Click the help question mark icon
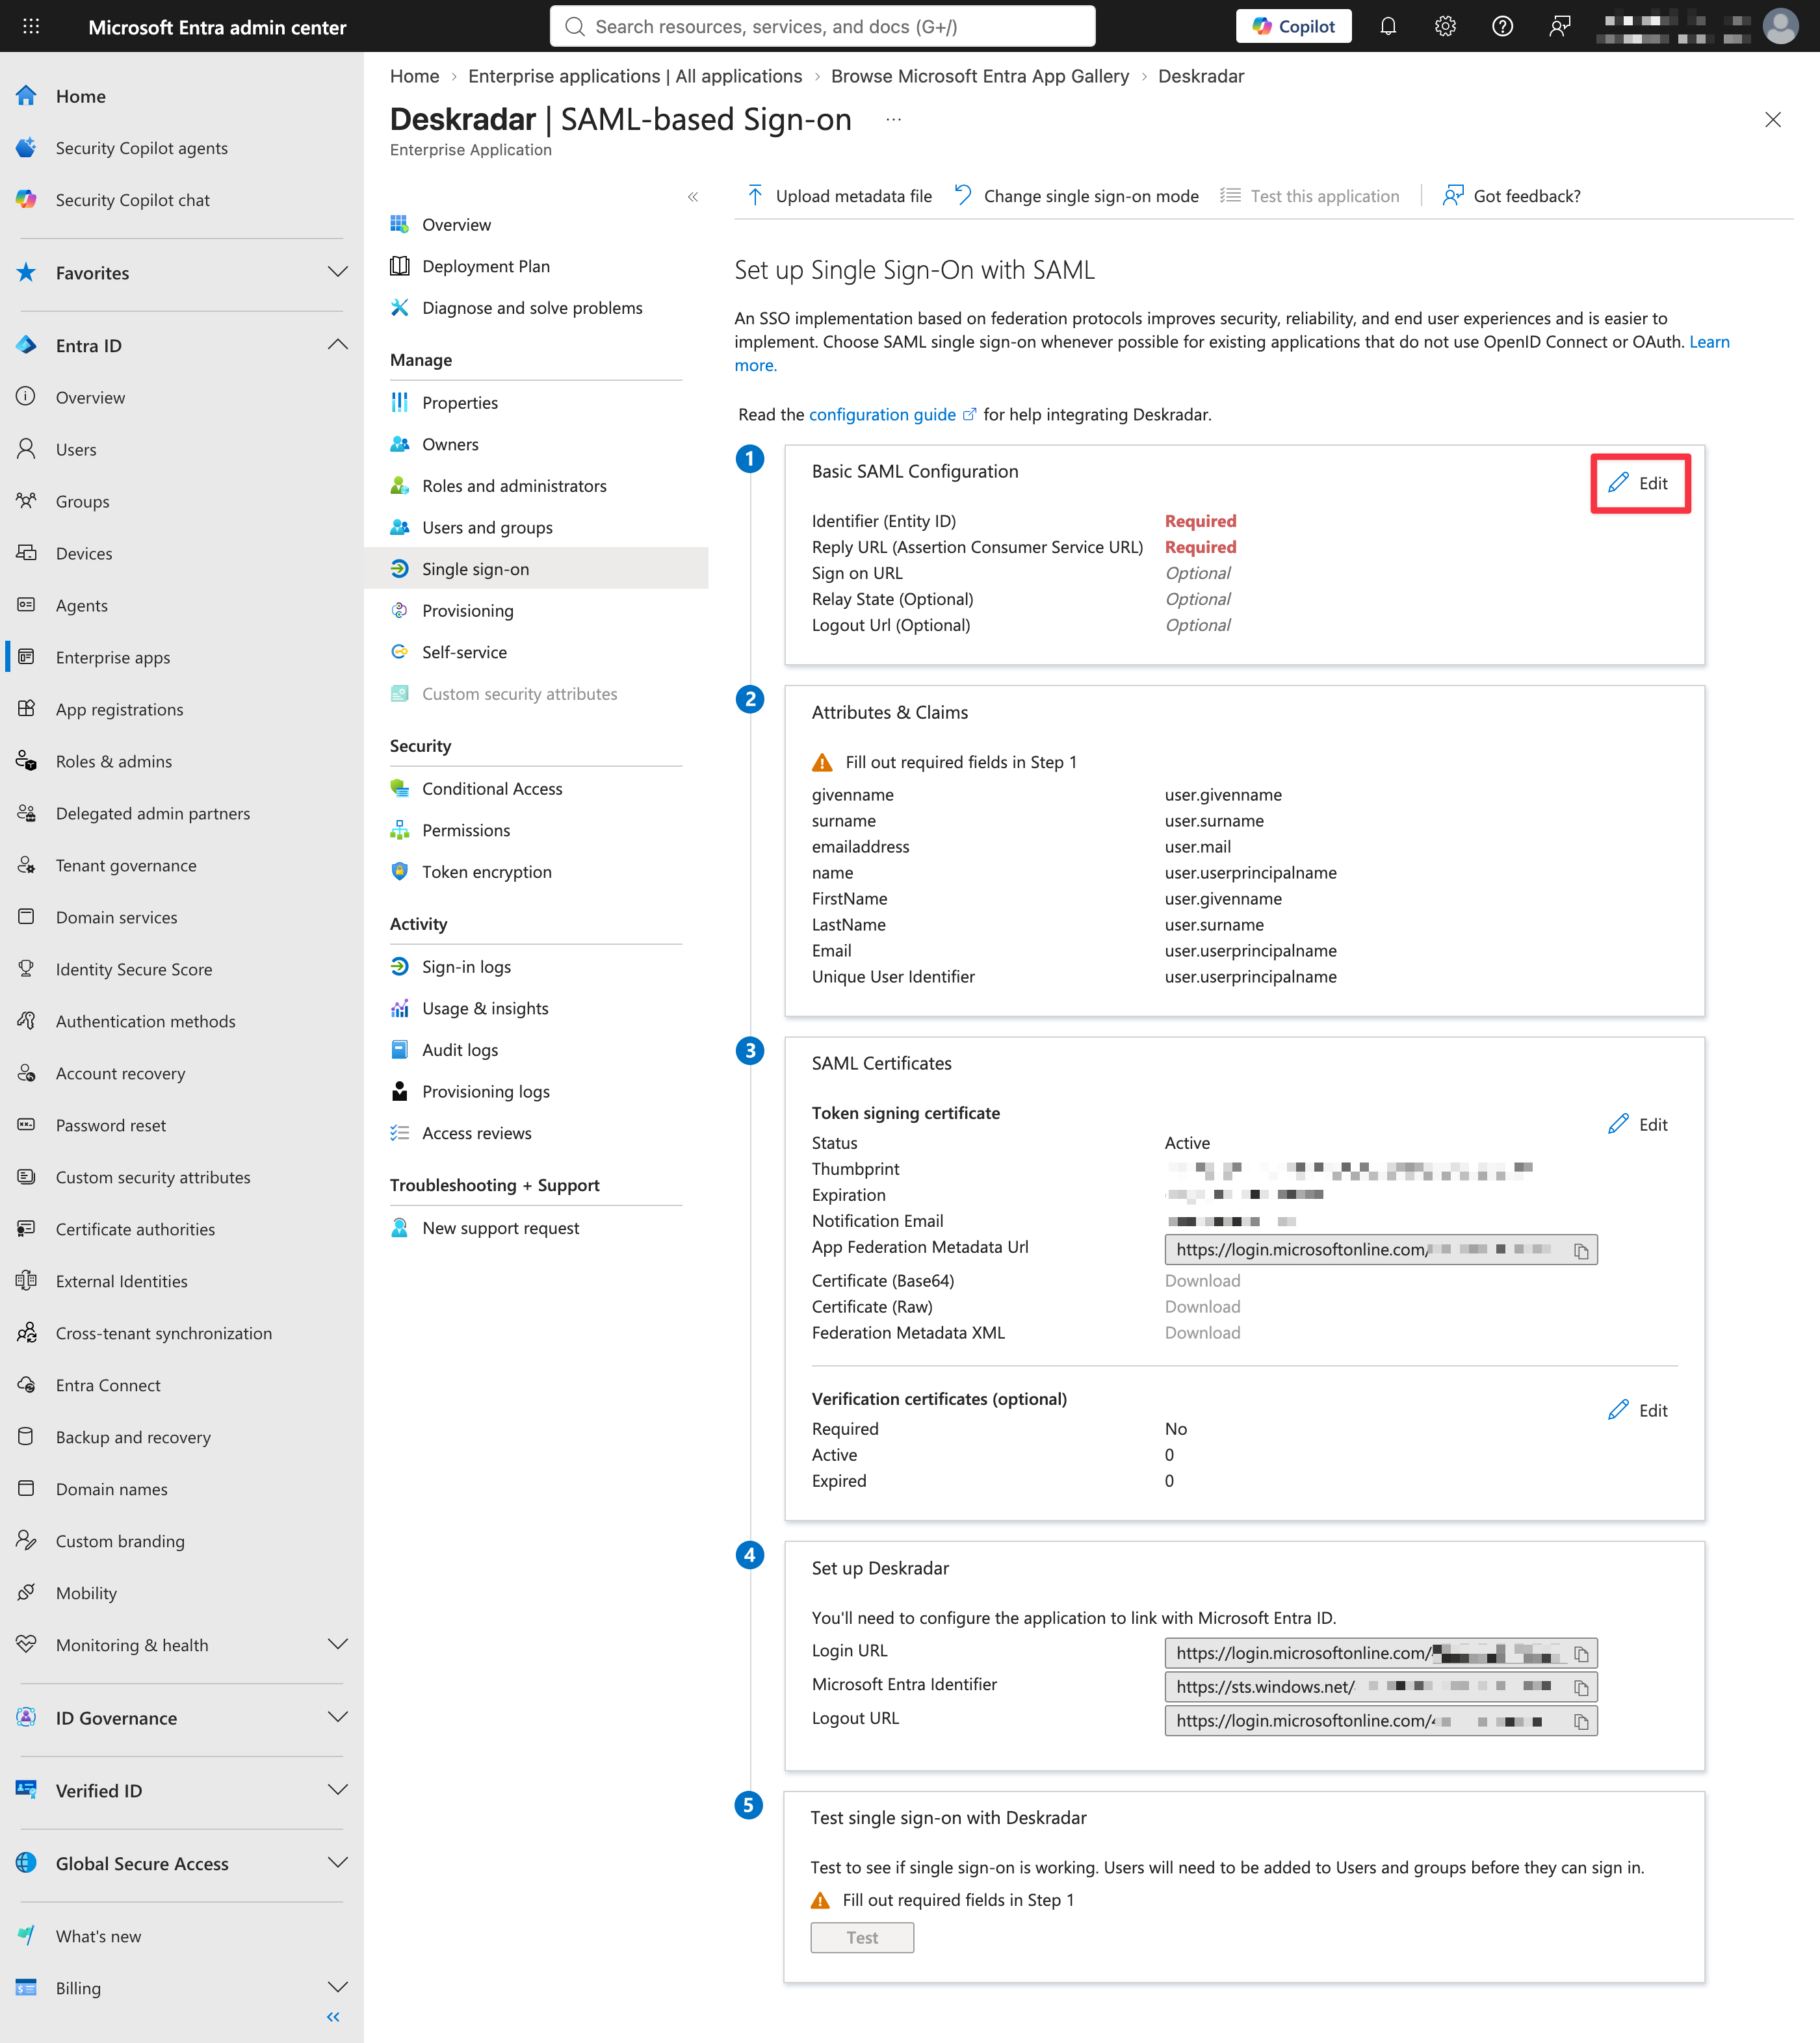1820x2043 pixels. pos(1502,27)
